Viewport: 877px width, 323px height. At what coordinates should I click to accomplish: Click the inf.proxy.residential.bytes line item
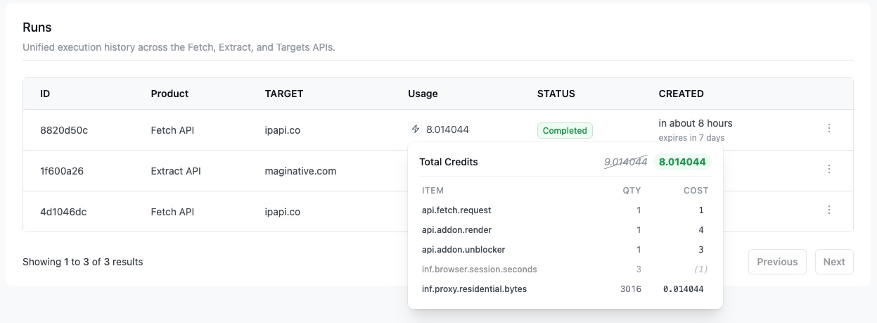(474, 289)
